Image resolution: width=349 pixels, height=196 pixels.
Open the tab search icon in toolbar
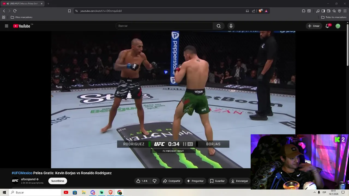(309, 11)
